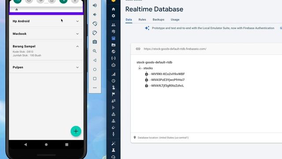This screenshot has height=159, width=282.
Task: Click the sparkle icon beside emulator banner
Action: (x=147, y=28)
